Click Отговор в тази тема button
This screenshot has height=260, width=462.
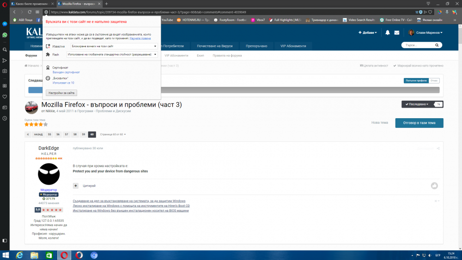[419, 123]
